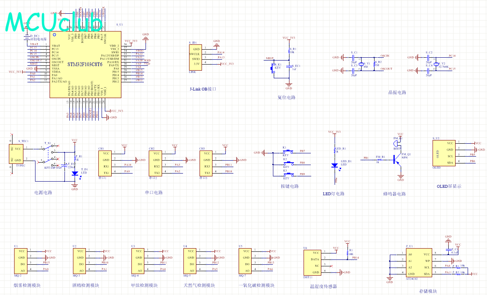Click the U1 MQ-2 smoke sensor module
Image resolution: width=487 pixels, height=295 pixels.
pos(22,261)
